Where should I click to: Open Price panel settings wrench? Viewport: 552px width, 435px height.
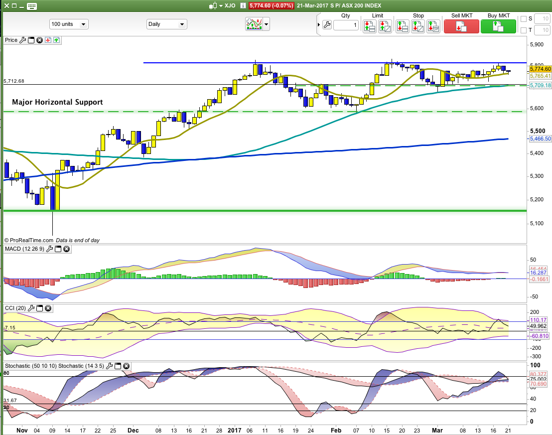tap(22, 40)
